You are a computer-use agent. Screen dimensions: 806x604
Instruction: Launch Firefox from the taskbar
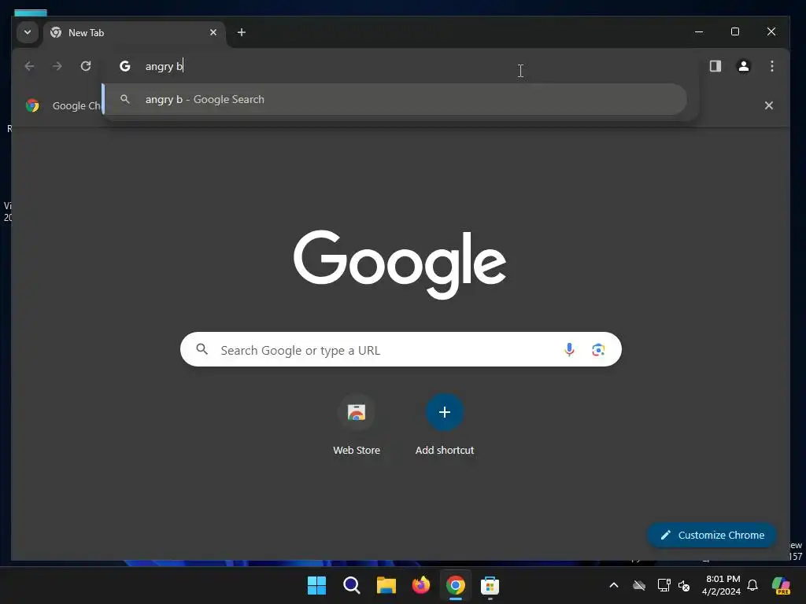click(421, 585)
